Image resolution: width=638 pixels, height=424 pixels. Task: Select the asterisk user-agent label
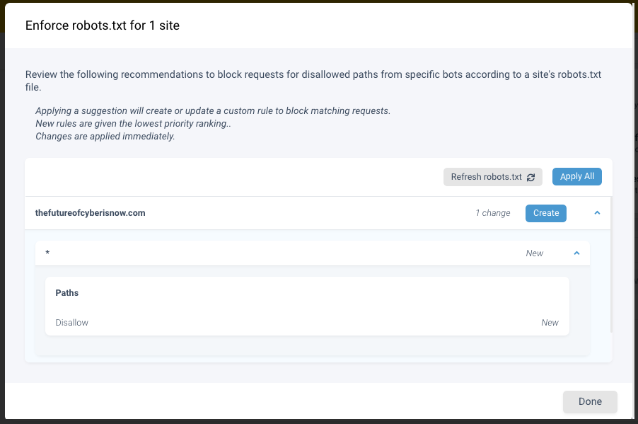click(47, 253)
